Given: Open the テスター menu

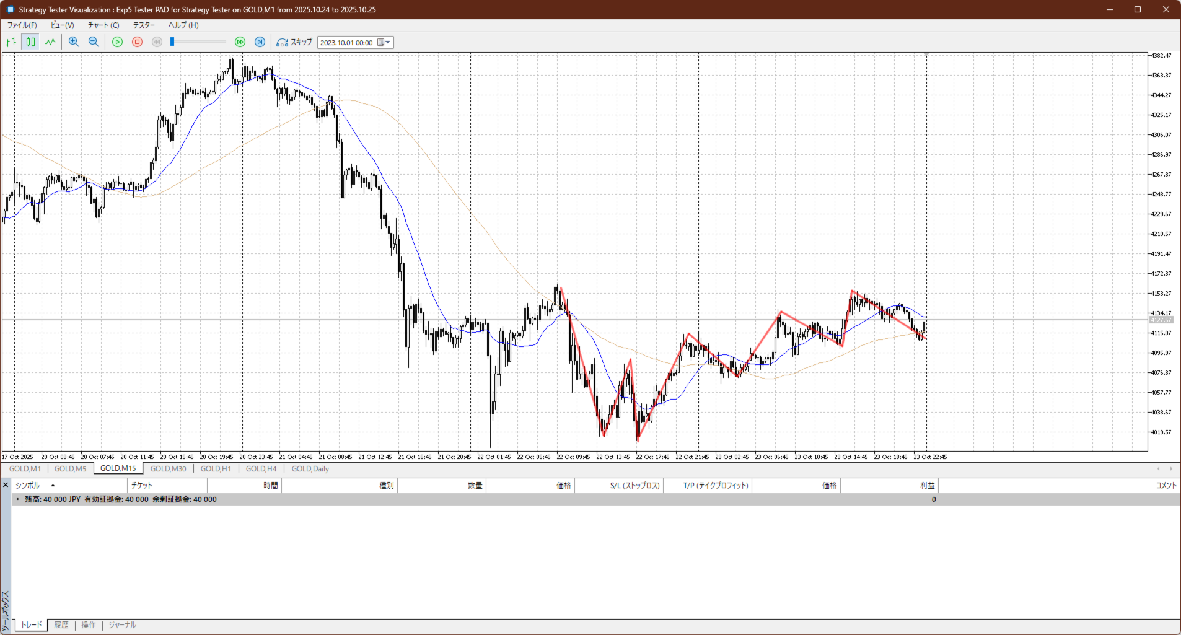Looking at the screenshot, I should point(144,25).
